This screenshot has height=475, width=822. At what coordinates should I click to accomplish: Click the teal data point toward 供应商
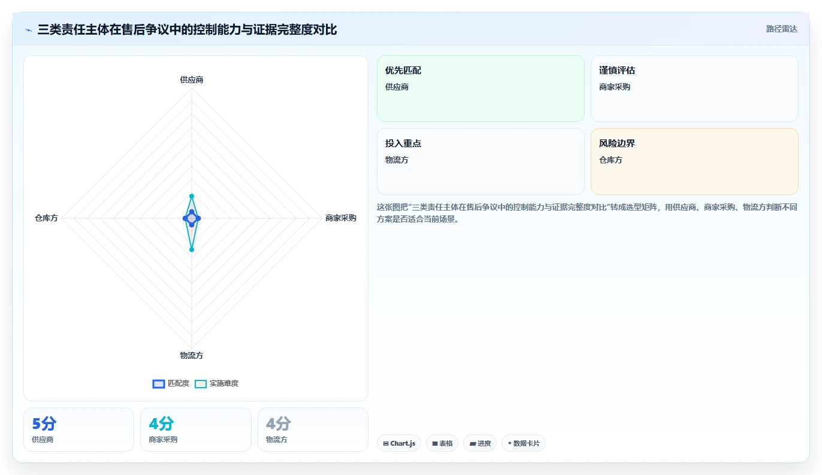192,196
